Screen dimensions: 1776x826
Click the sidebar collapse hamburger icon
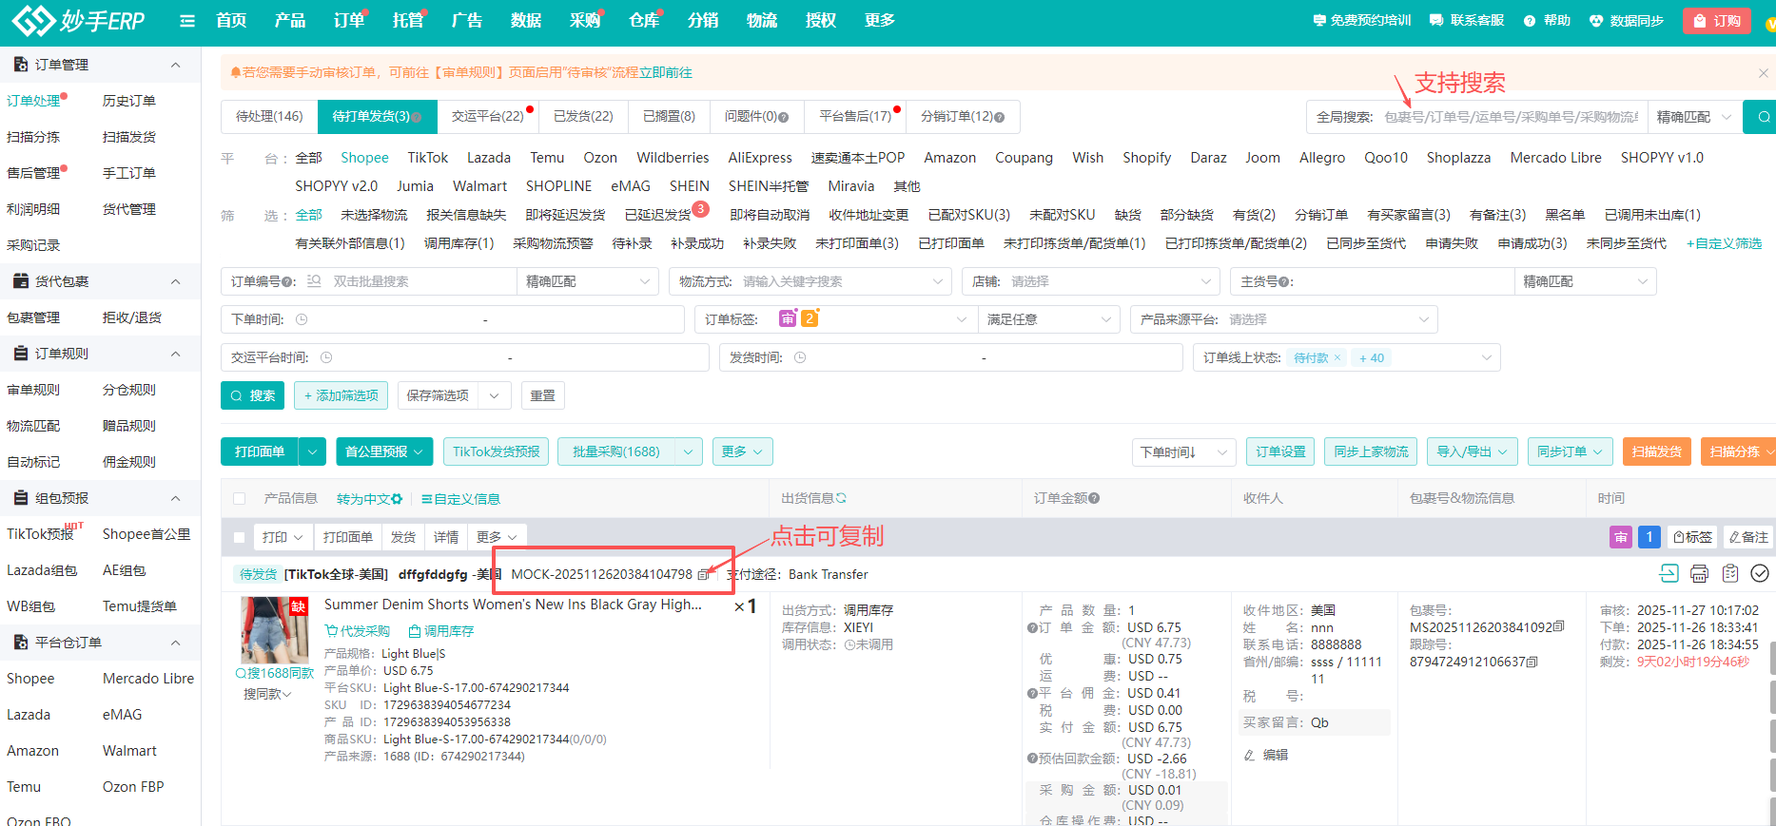tap(187, 21)
